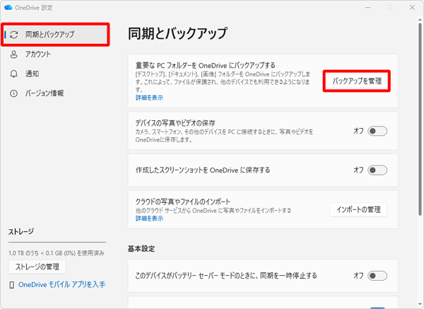Open the バージョン情報 page
424x309 pixels.
coord(55,93)
